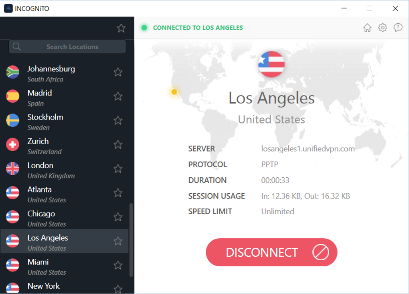Screen dimensions: 409x294
Task: Favorite Los Angeles with its star
Action: pos(118,241)
